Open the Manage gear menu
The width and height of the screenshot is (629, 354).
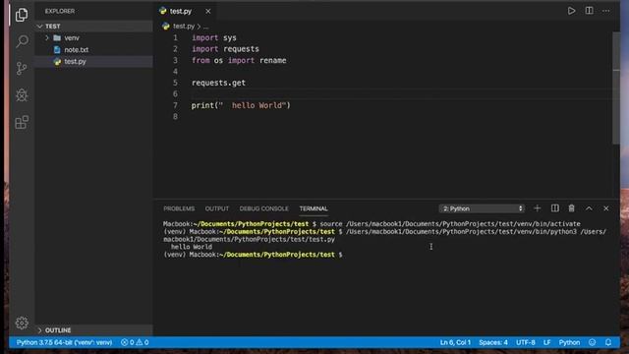(x=22, y=323)
